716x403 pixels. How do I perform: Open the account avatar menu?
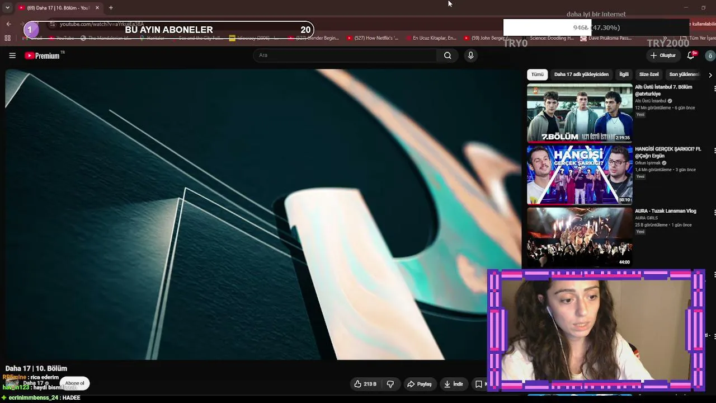click(x=710, y=55)
